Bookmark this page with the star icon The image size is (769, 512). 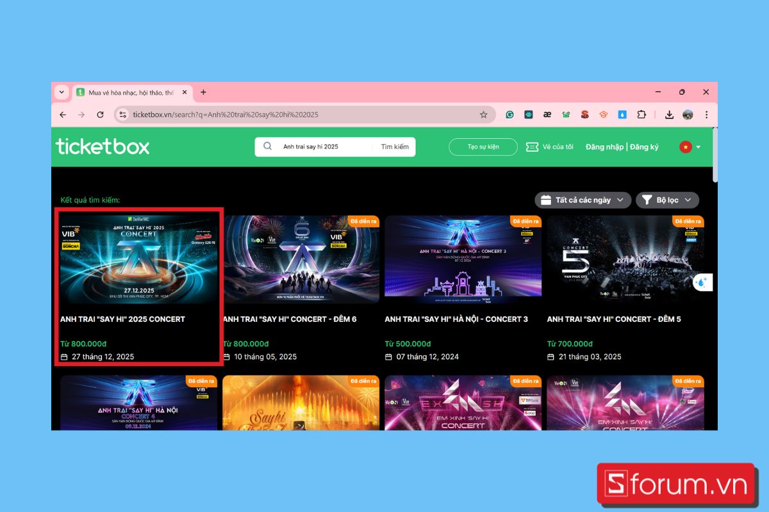tap(484, 115)
